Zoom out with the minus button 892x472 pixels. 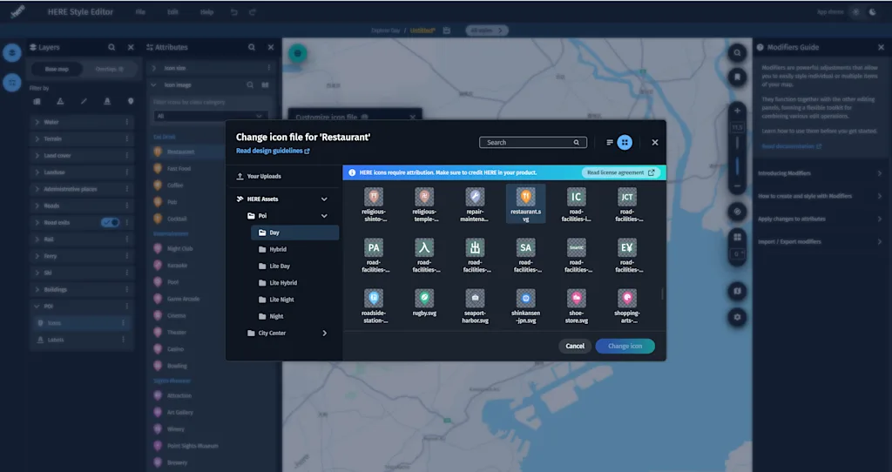(x=737, y=186)
